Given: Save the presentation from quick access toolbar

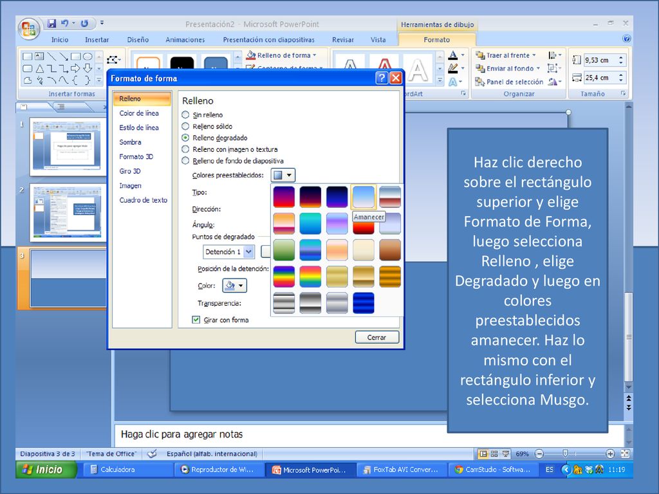Looking at the screenshot, I should tap(51, 24).
